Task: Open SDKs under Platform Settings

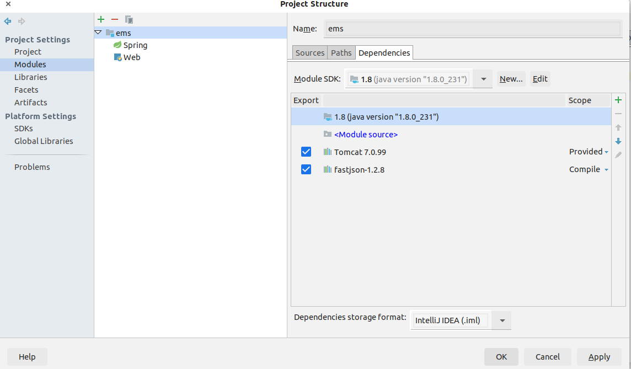Action: point(23,129)
